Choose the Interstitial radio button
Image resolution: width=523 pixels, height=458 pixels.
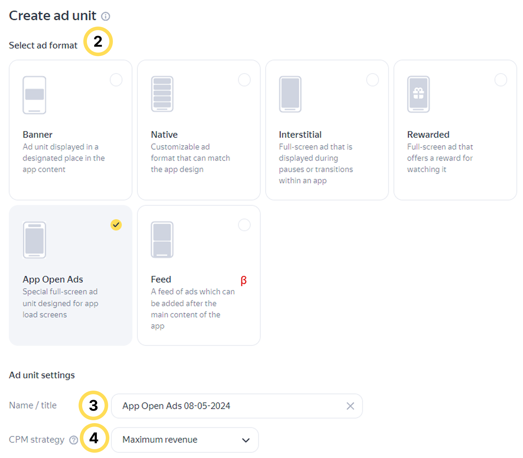[x=372, y=80]
